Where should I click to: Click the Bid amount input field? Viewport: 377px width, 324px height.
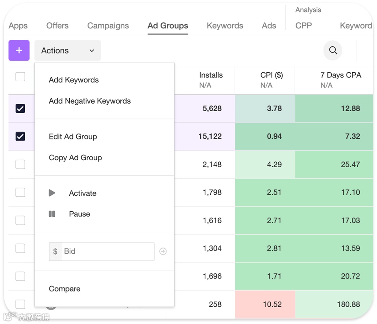click(107, 251)
